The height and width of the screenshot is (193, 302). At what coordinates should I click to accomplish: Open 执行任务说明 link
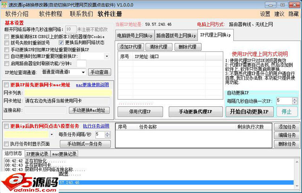coord(96,126)
